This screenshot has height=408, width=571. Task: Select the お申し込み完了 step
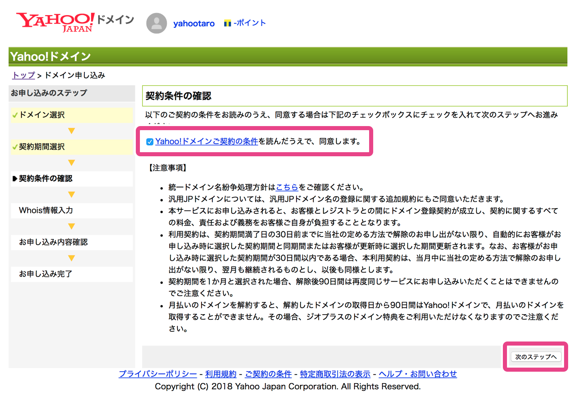click(45, 274)
